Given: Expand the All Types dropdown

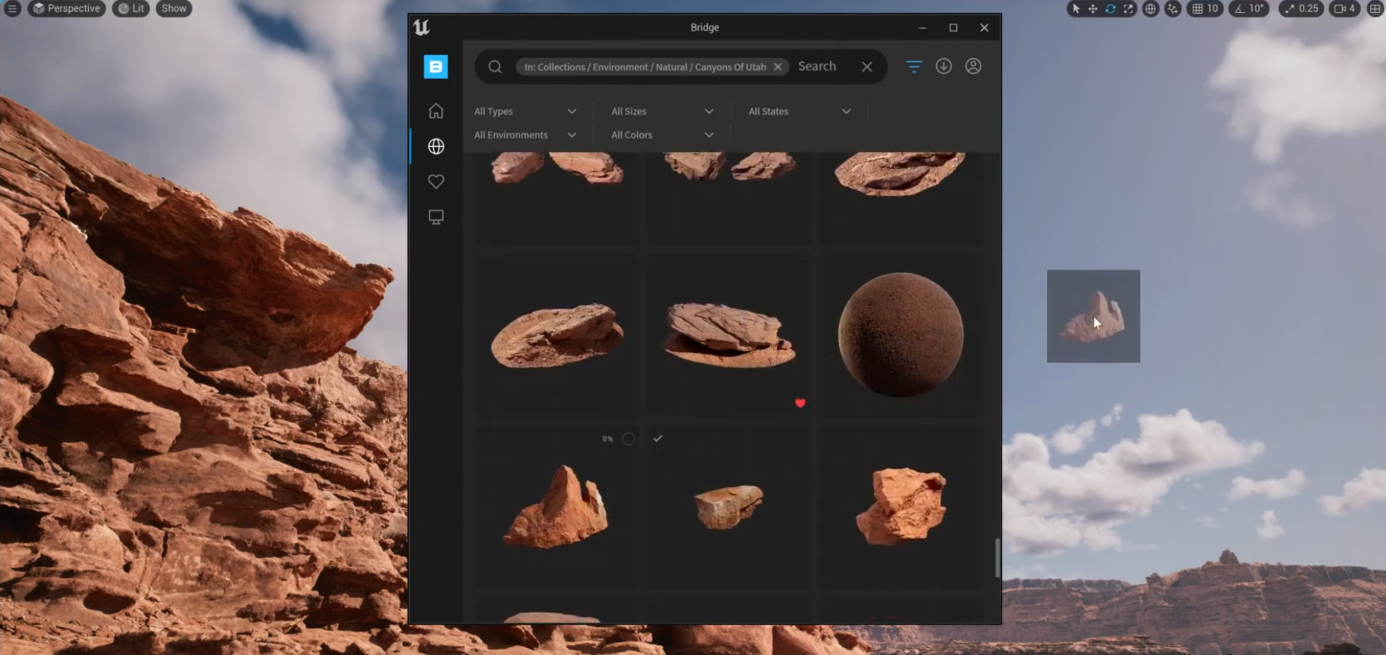Looking at the screenshot, I should pyautogui.click(x=525, y=111).
